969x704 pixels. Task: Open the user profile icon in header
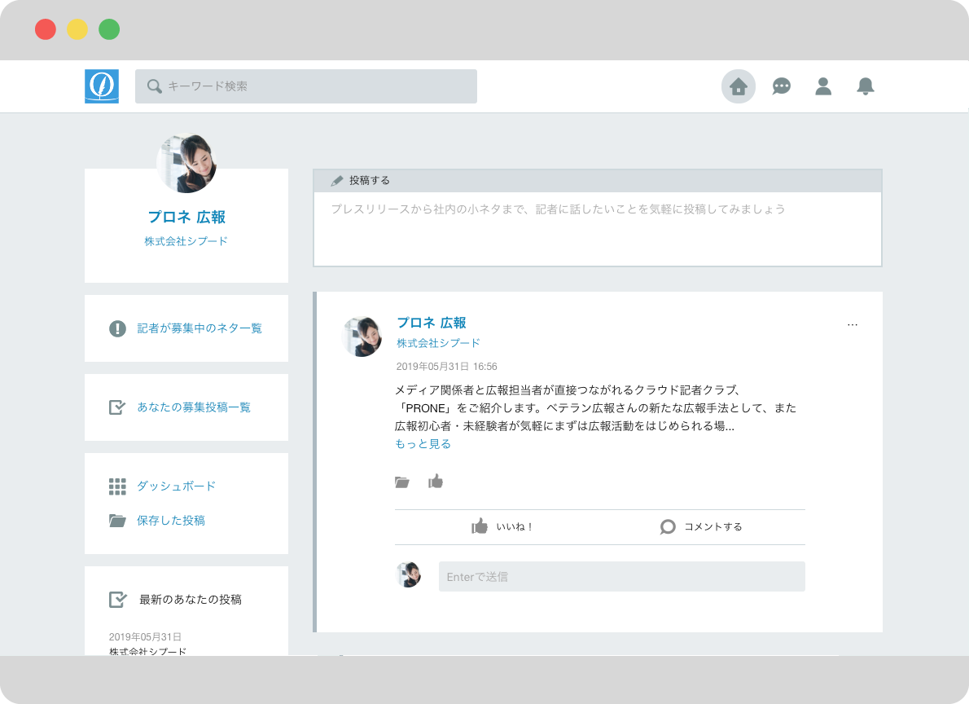823,86
